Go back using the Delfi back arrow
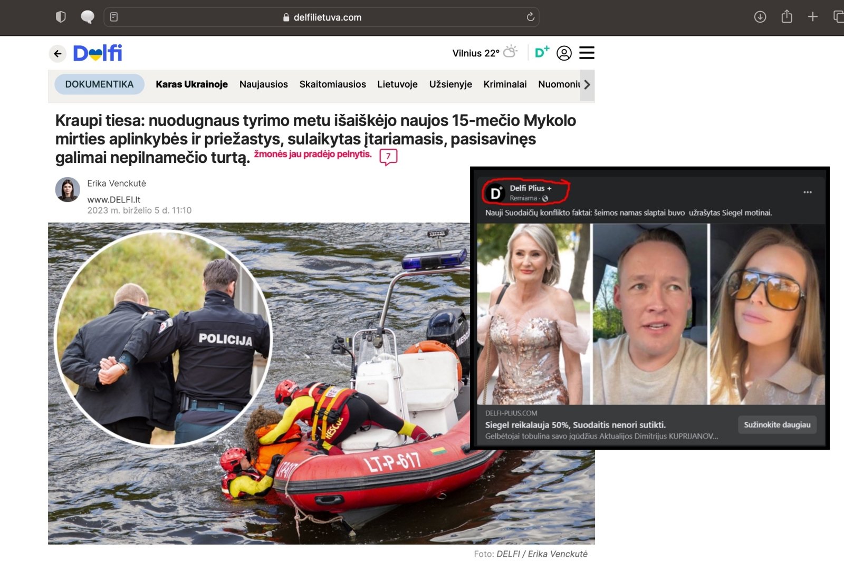The image size is (844, 562). 57,53
